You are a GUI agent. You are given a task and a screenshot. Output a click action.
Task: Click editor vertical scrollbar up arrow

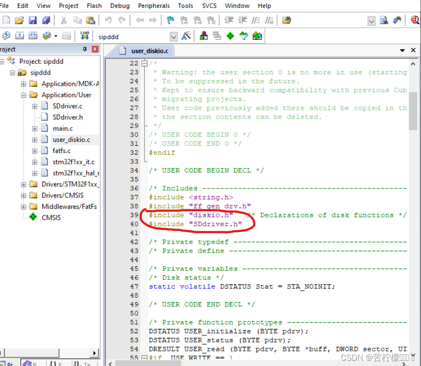click(x=413, y=64)
